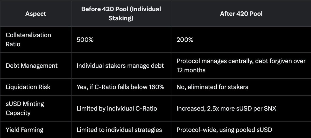Click the 12 months text
The width and height of the screenshot is (311, 138).
click(x=191, y=70)
